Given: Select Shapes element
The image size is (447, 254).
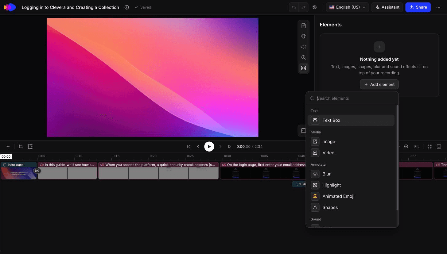Looking at the screenshot, I should coord(351,208).
